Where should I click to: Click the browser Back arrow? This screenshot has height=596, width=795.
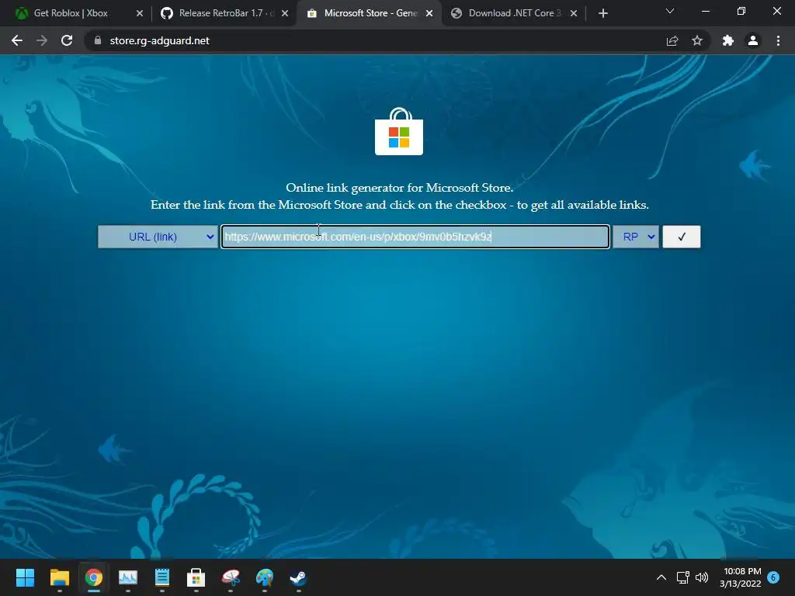coord(17,40)
